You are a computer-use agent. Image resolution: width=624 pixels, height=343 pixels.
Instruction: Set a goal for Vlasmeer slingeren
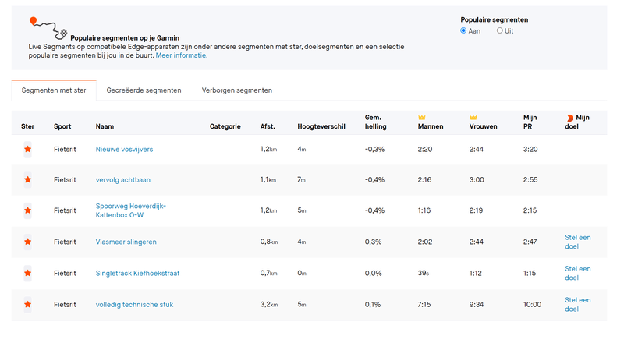tap(577, 242)
